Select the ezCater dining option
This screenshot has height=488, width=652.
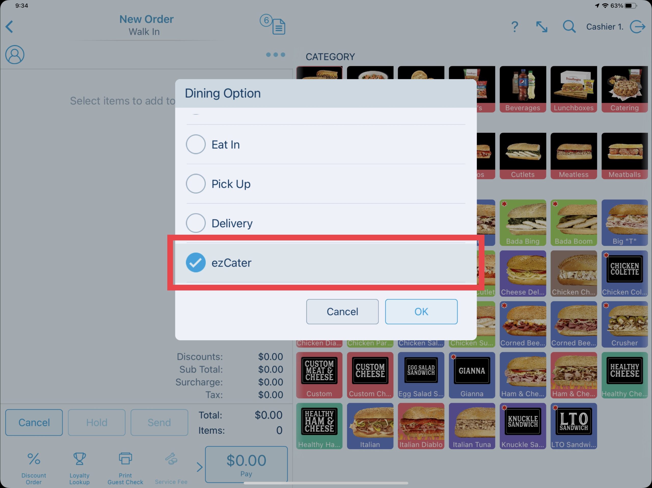[x=325, y=262]
